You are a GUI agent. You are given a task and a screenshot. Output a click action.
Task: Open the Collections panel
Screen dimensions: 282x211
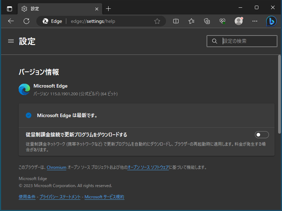pos(207,21)
